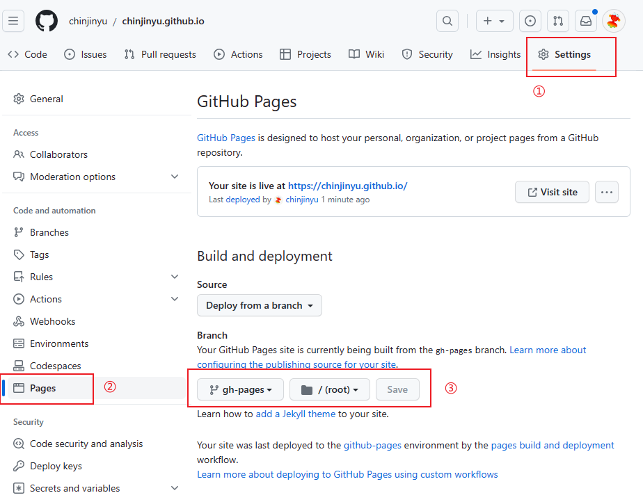Expand the Moderation options chevron
The height and width of the screenshot is (502, 643).
(x=175, y=177)
